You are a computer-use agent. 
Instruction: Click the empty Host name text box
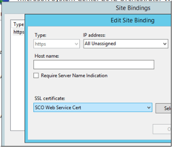click(x=94, y=65)
